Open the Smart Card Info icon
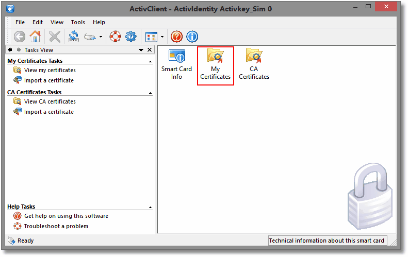Image resolution: width=408 pixels, height=257 pixels. (x=176, y=64)
